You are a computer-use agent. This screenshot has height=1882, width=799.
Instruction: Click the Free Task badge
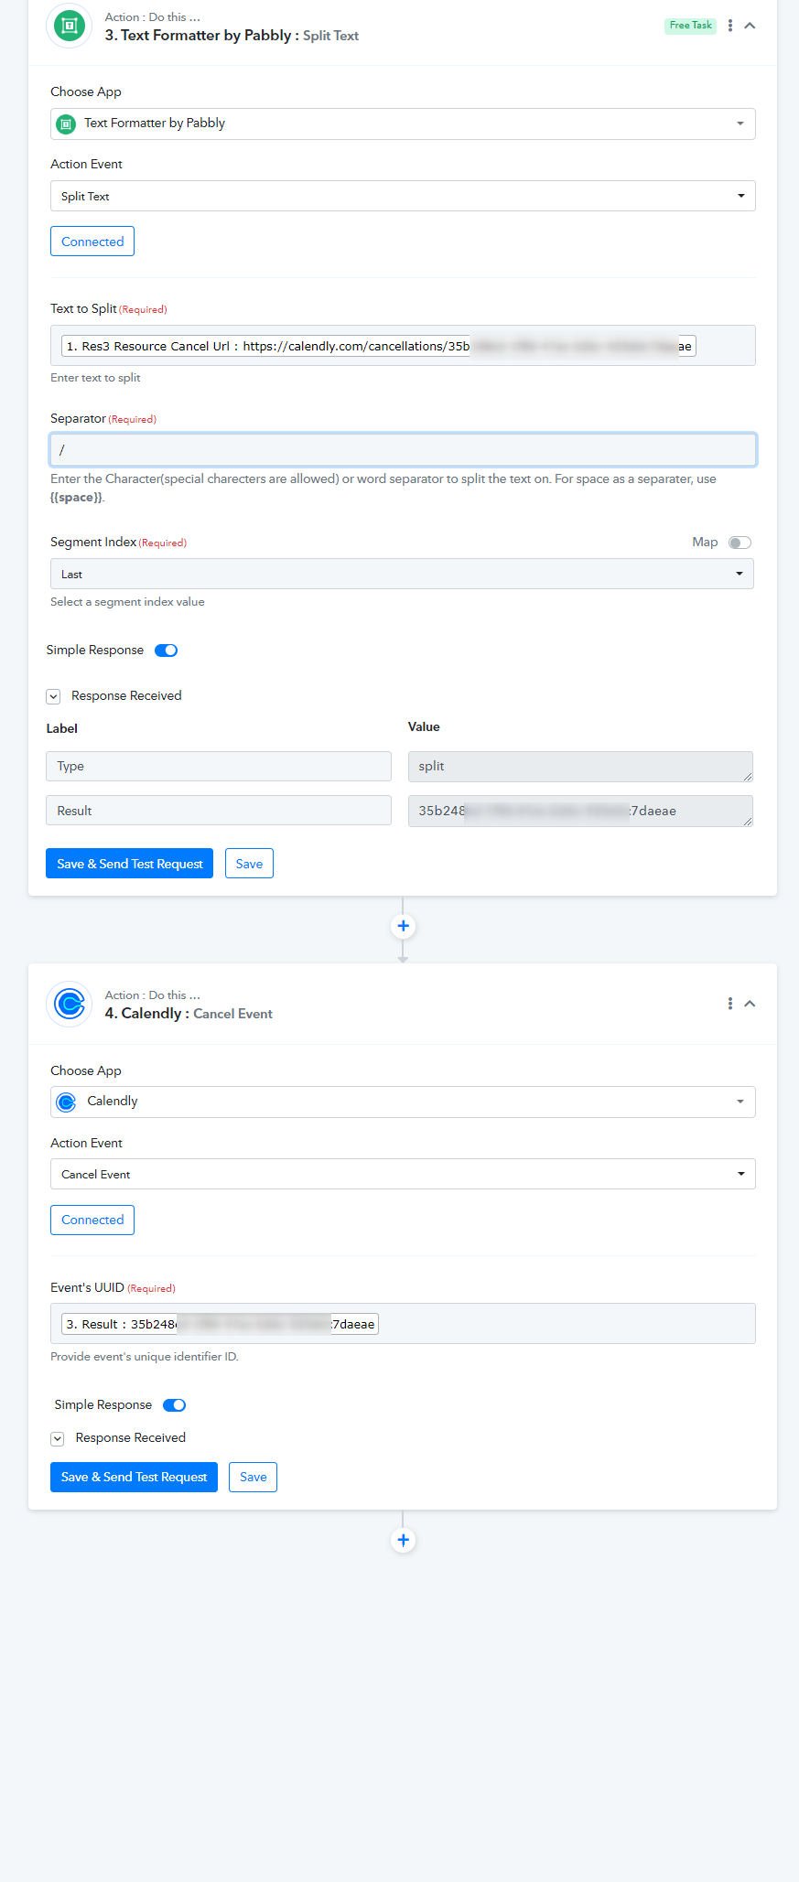tap(690, 26)
